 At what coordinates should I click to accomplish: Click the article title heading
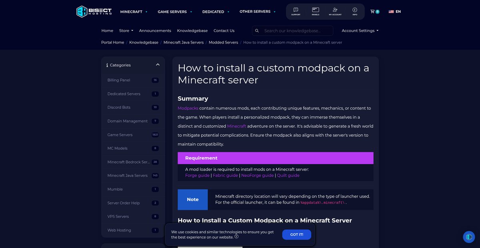pos(273,74)
